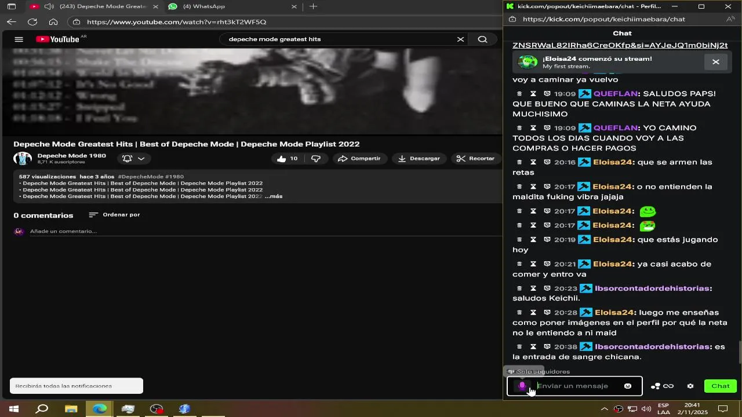Send the message with the green Chat button
Image resolution: width=742 pixels, height=417 pixels.
click(721, 386)
